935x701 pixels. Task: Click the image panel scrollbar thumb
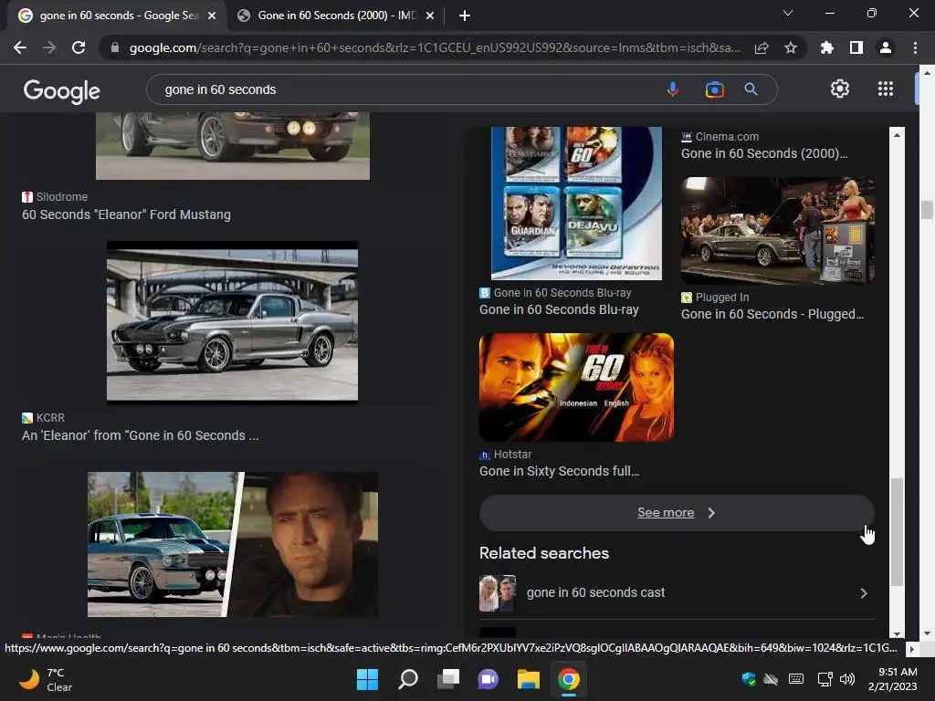coord(897,532)
